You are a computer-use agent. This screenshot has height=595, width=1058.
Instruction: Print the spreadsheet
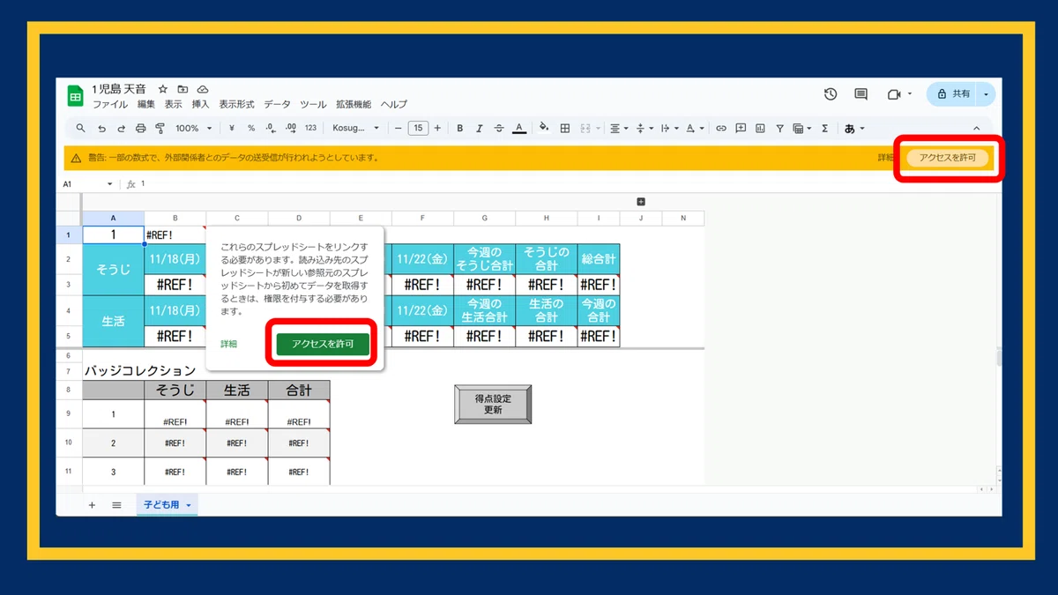pyautogui.click(x=140, y=129)
